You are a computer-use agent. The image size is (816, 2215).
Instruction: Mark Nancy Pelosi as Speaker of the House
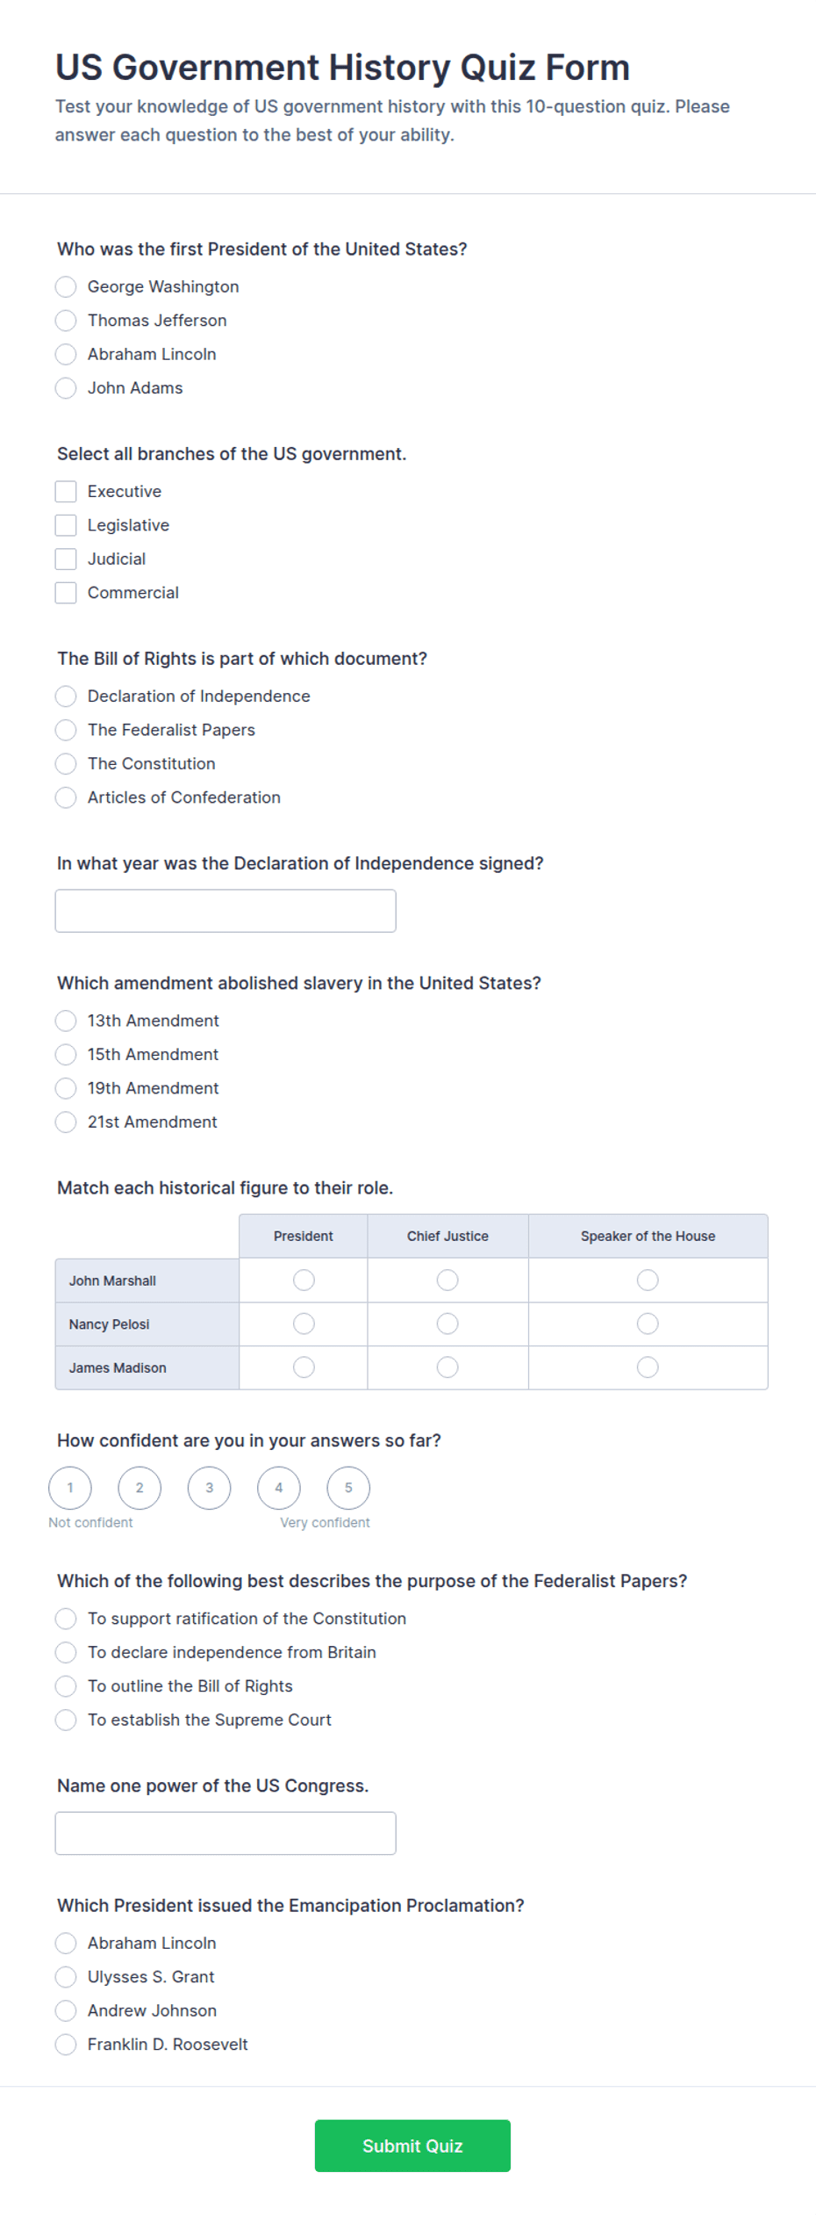click(648, 1324)
